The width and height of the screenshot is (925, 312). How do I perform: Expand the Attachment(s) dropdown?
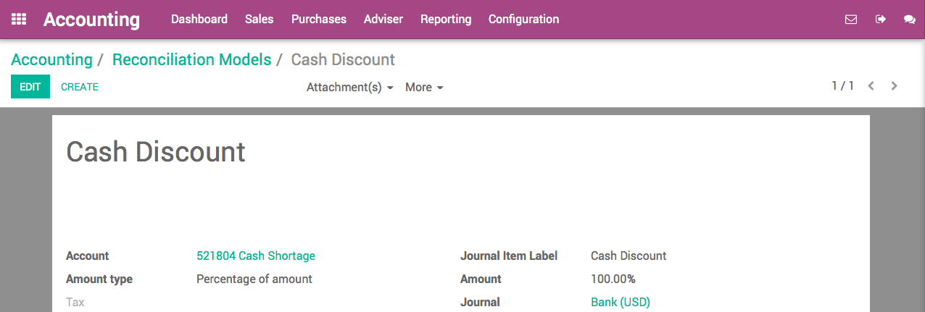point(350,88)
